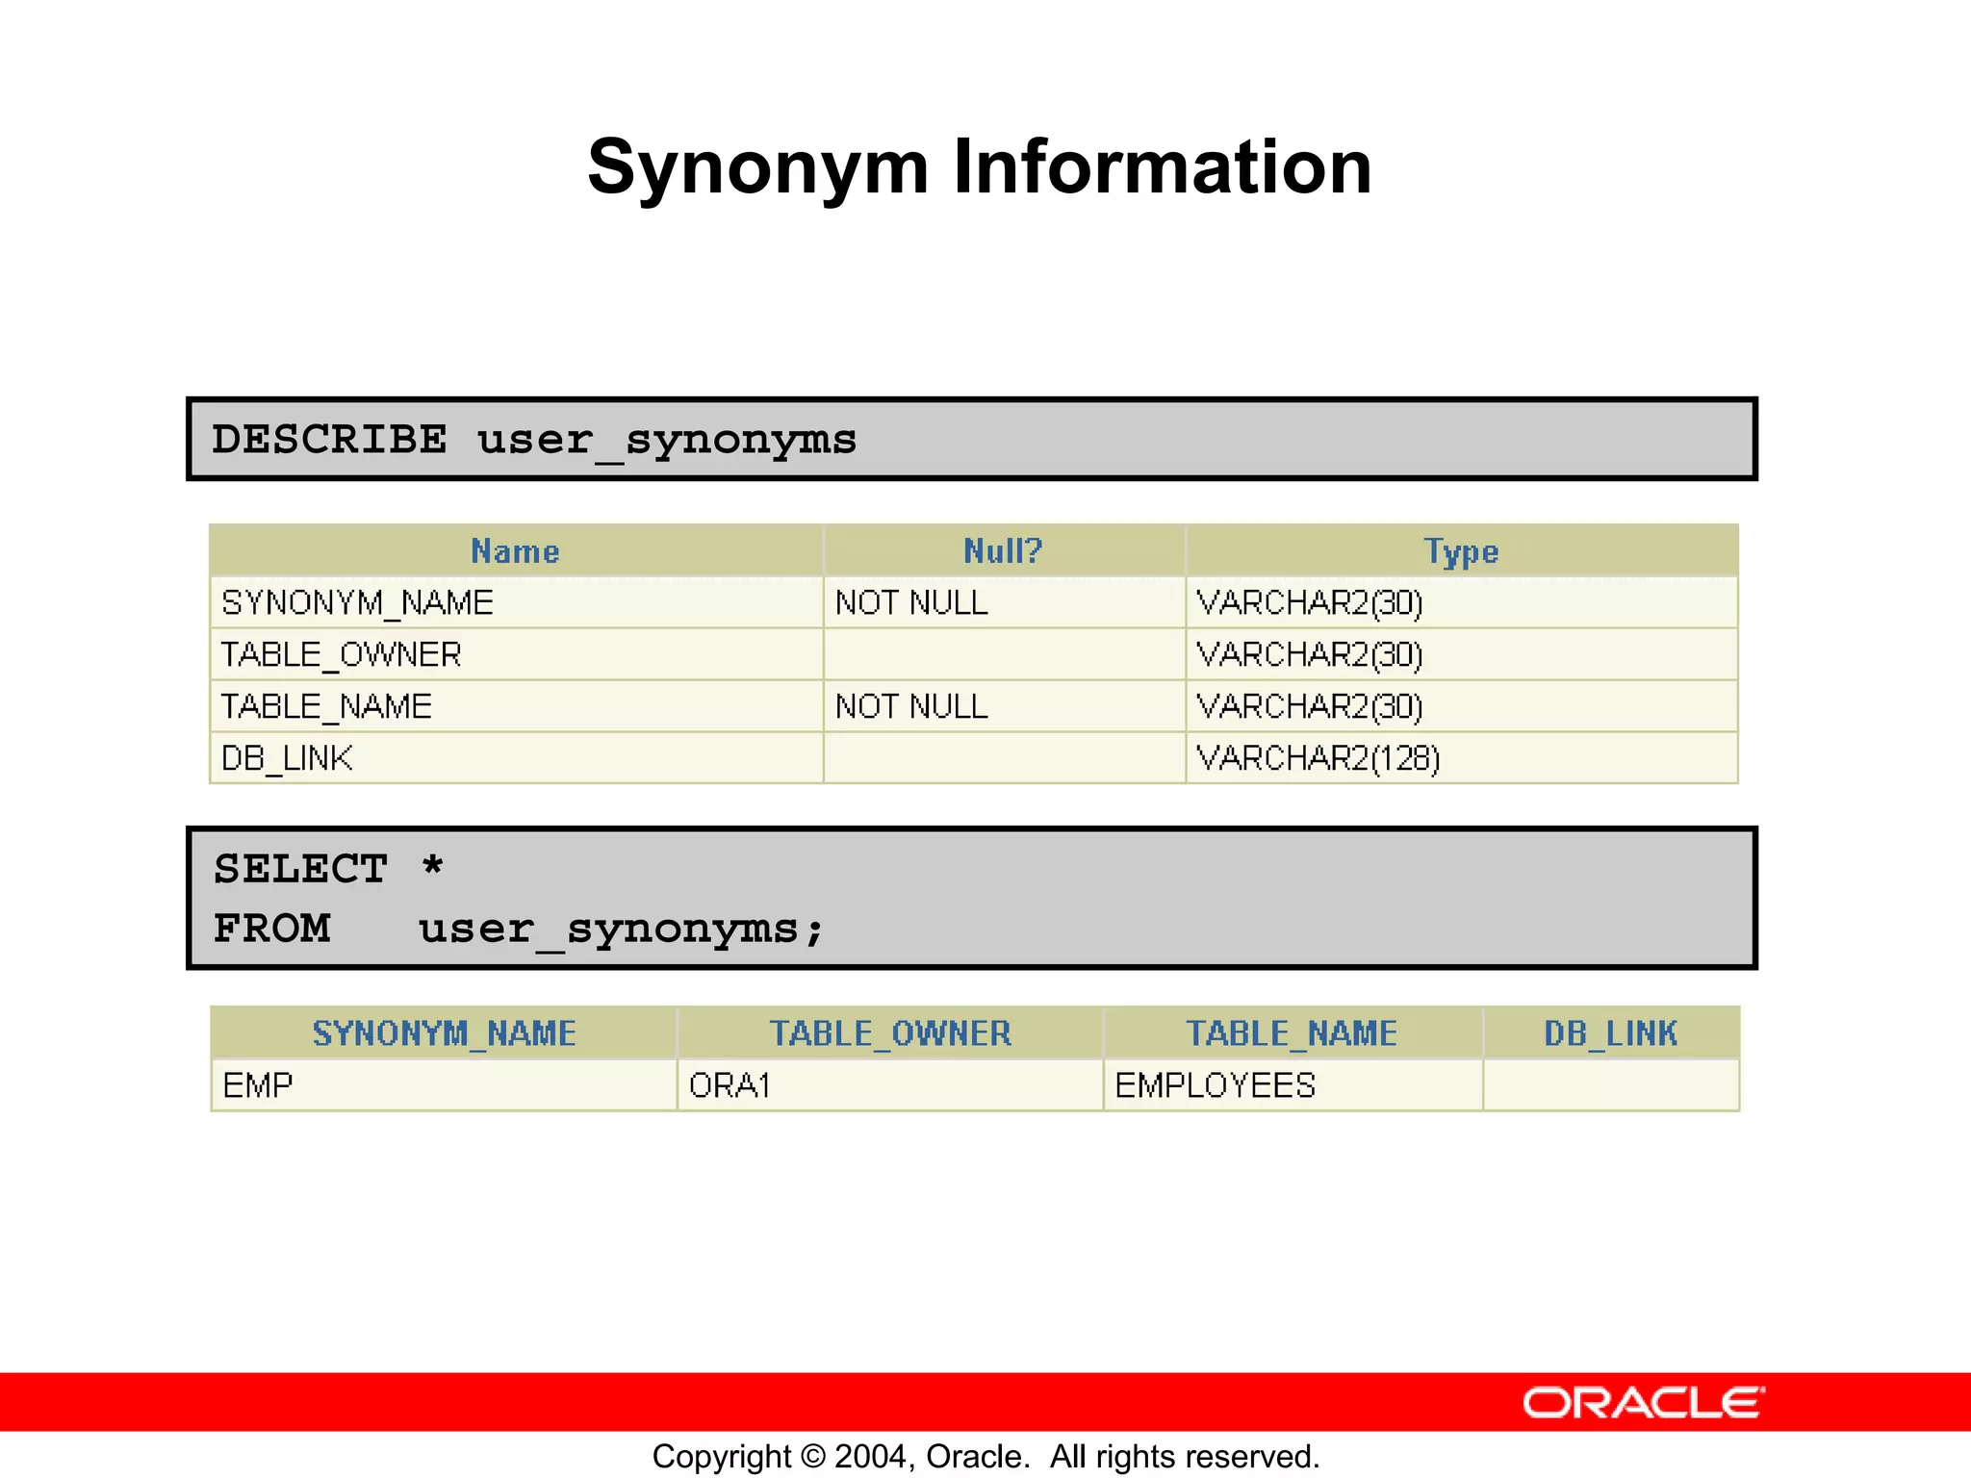Click NOT NULL cell for SYNONYM_NAME

point(911,603)
